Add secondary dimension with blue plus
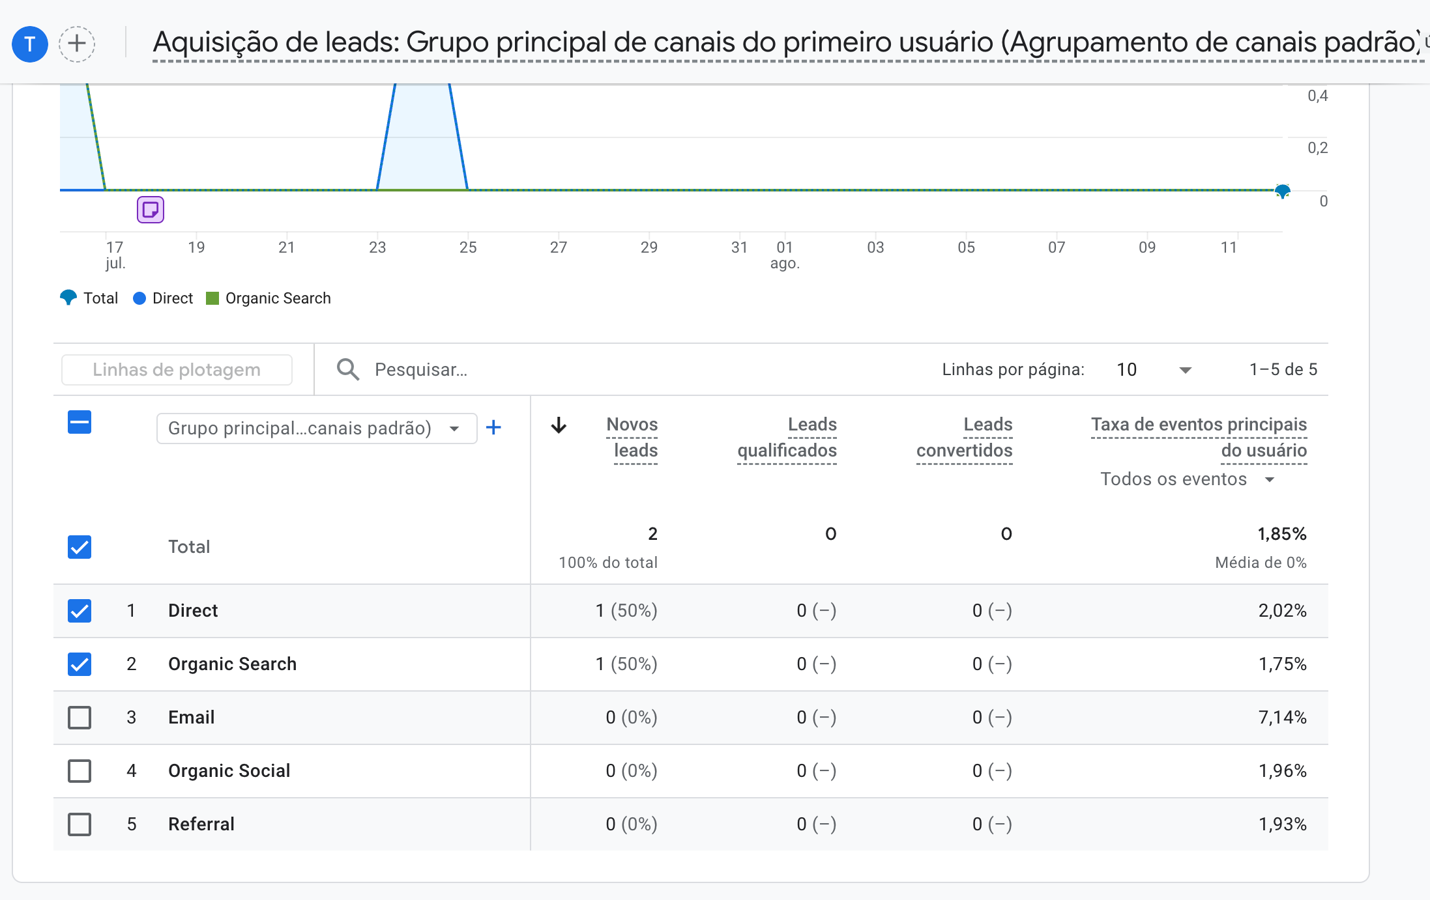The width and height of the screenshot is (1430, 900). point(493,428)
